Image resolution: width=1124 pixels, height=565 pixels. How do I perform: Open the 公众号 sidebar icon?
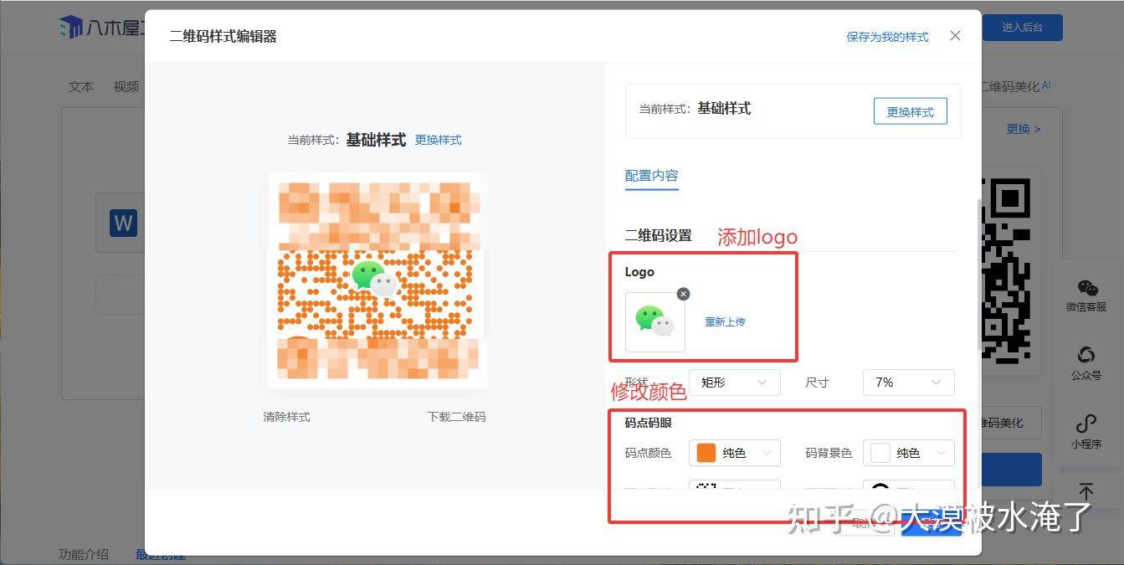(1086, 364)
